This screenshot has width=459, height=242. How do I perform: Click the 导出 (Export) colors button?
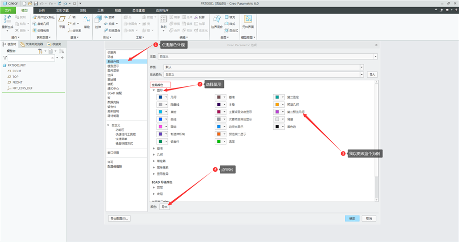pos(165,207)
